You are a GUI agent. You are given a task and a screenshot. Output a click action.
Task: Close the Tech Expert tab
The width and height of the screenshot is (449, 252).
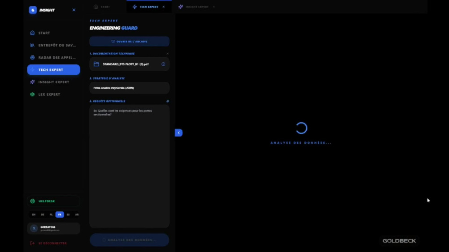tap(163, 7)
